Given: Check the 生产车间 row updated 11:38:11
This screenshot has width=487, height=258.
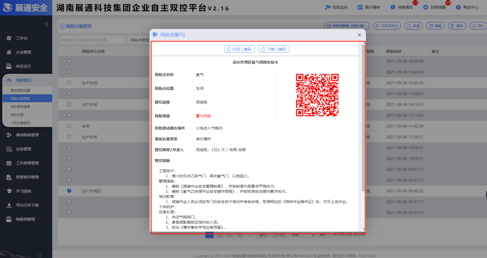Looking at the screenshot, I should pyautogui.click(x=69, y=137).
